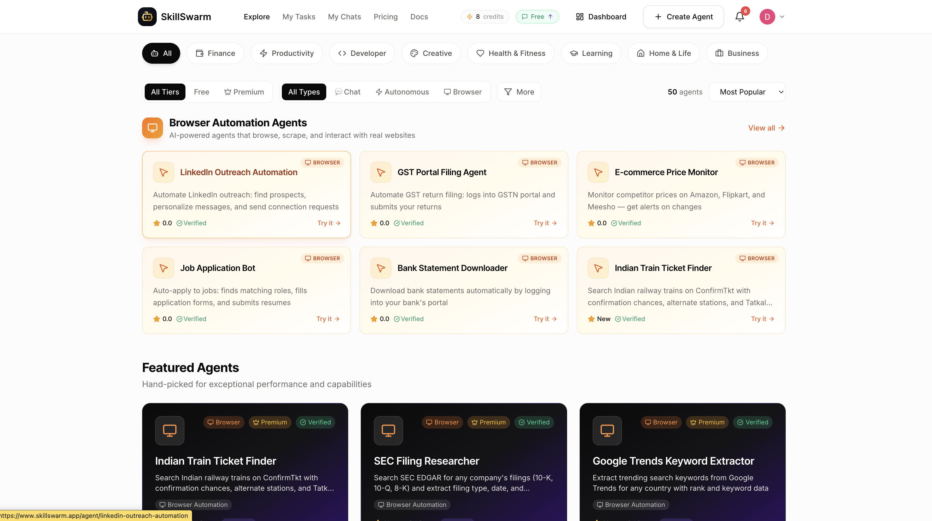
Task: Try the GST Portal Filing Agent
Action: click(x=545, y=223)
